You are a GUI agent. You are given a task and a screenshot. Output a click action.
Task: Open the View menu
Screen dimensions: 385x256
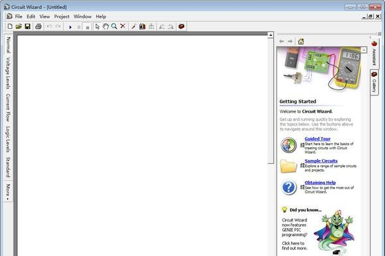[x=45, y=17]
